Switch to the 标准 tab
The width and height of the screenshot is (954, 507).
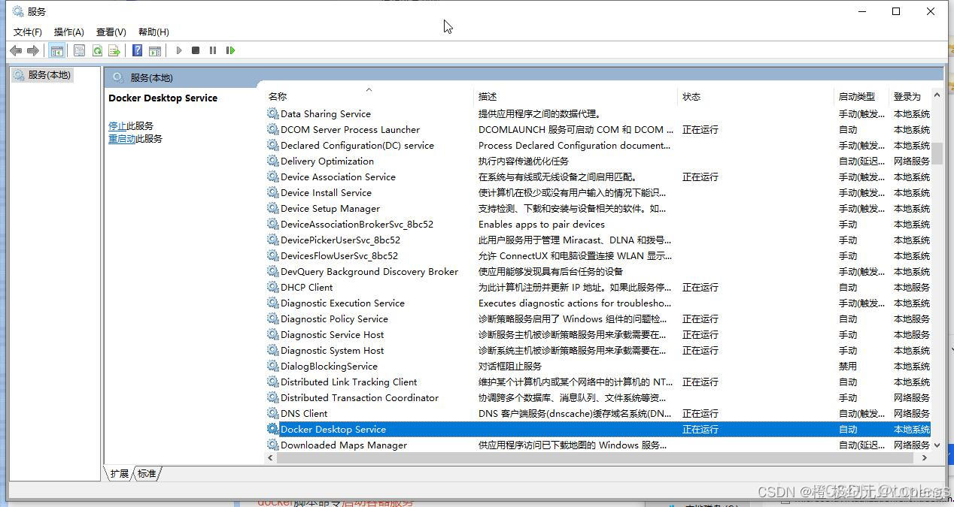pos(147,473)
